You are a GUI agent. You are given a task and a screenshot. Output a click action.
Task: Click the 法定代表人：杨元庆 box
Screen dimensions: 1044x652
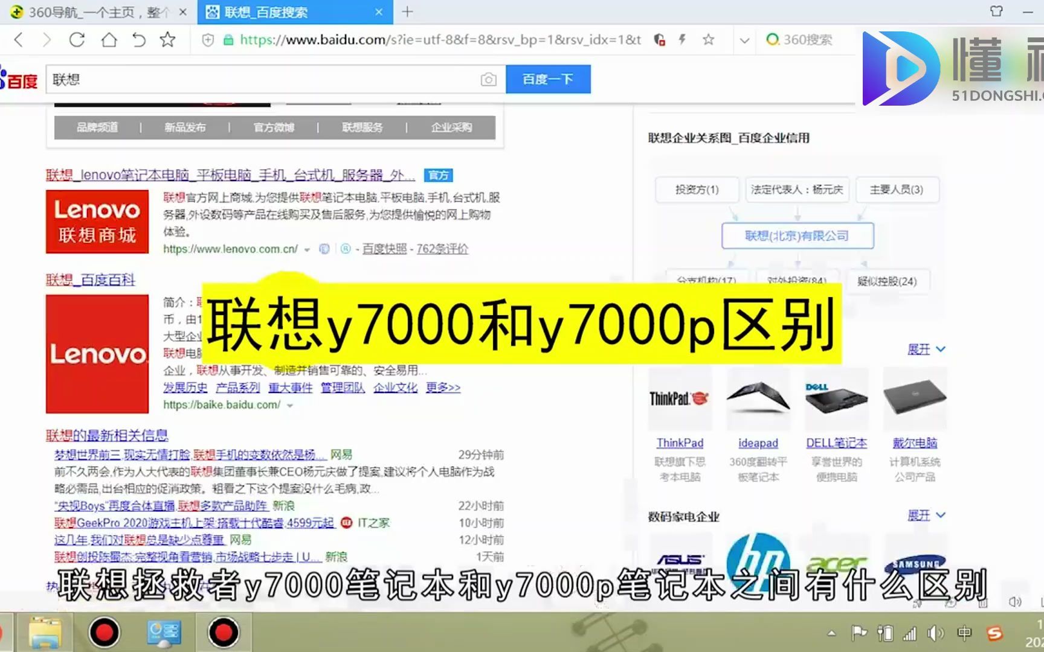tap(797, 190)
